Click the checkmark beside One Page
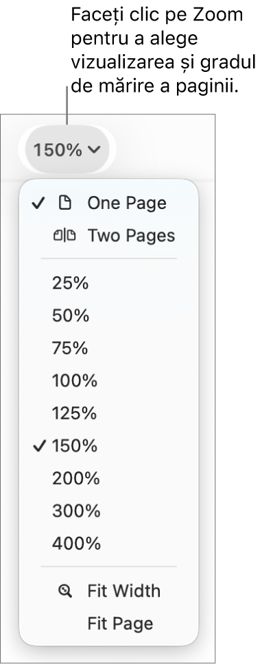The width and height of the screenshot is (273, 664). [38, 204]
